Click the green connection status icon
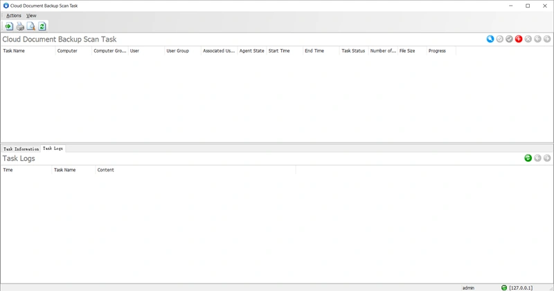 (504, 288)
